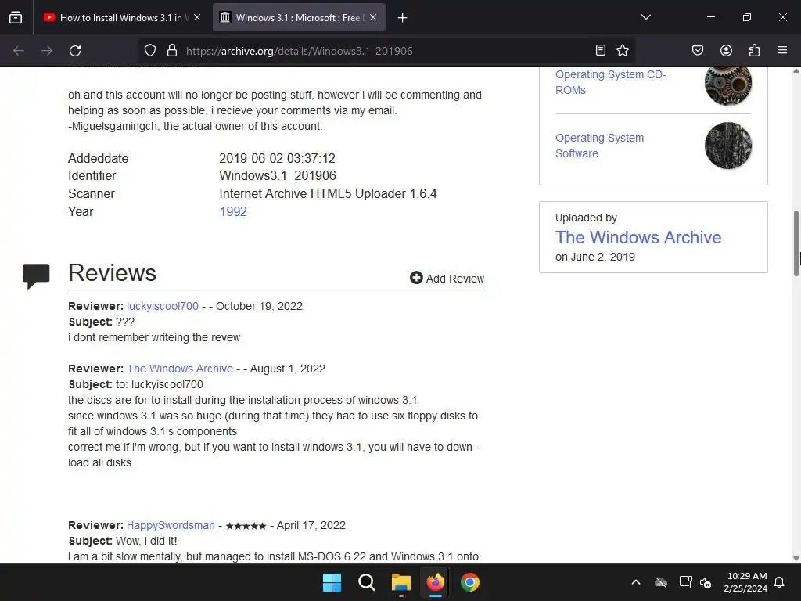
Task: Open Firefox View tab list icon
Action: pos(16,17)
